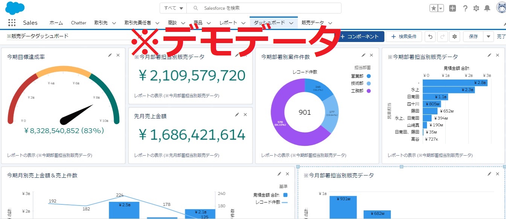This screenshot has height=219, width=506.
Task: Open レポートの表示 under ¥2,109,579,720 metric
Action: point(177,96)
